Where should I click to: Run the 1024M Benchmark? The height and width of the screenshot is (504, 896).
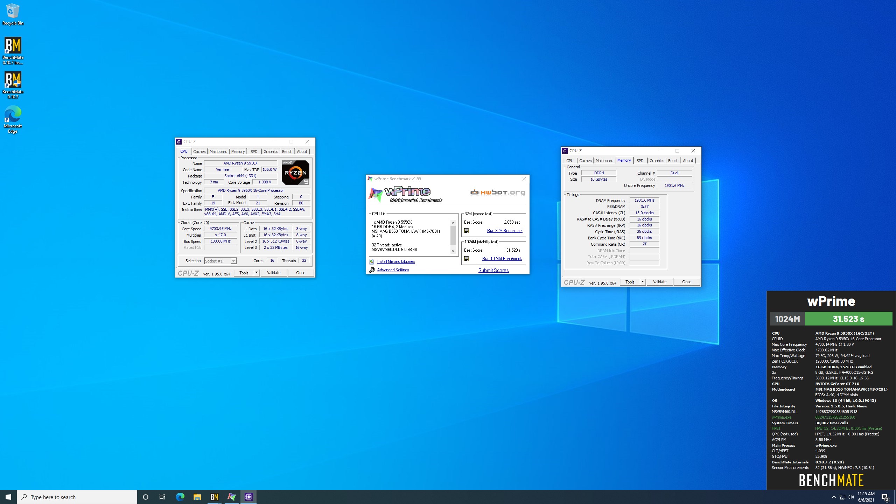[502, 259]
